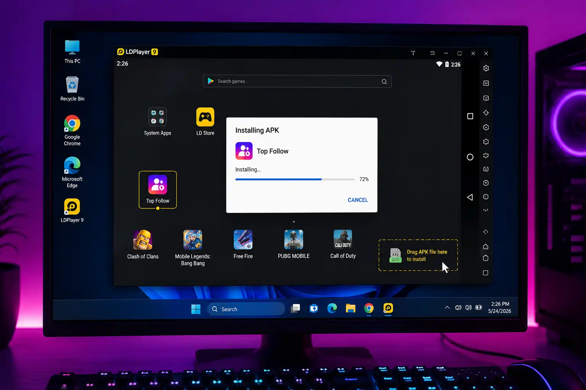586x390 pixels.
Task: Click the Google Play icon in search bar
Action: (x=211, y=81)
